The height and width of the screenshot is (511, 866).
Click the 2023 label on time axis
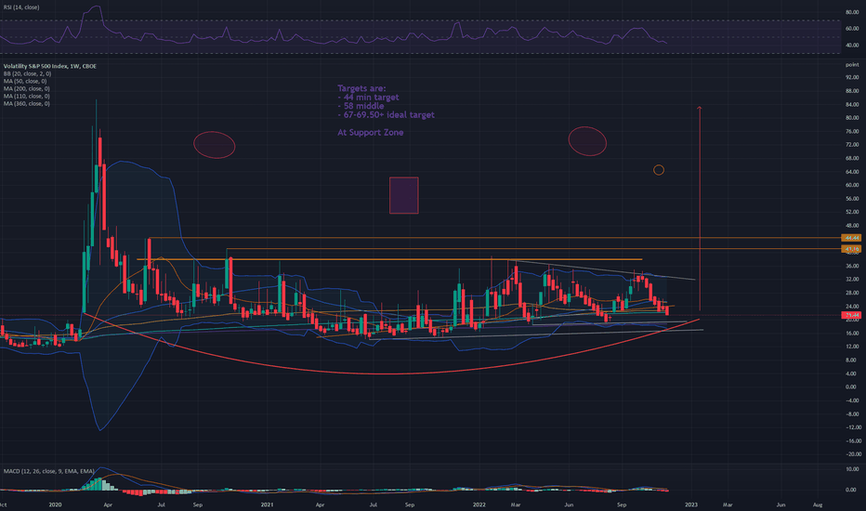691,504
